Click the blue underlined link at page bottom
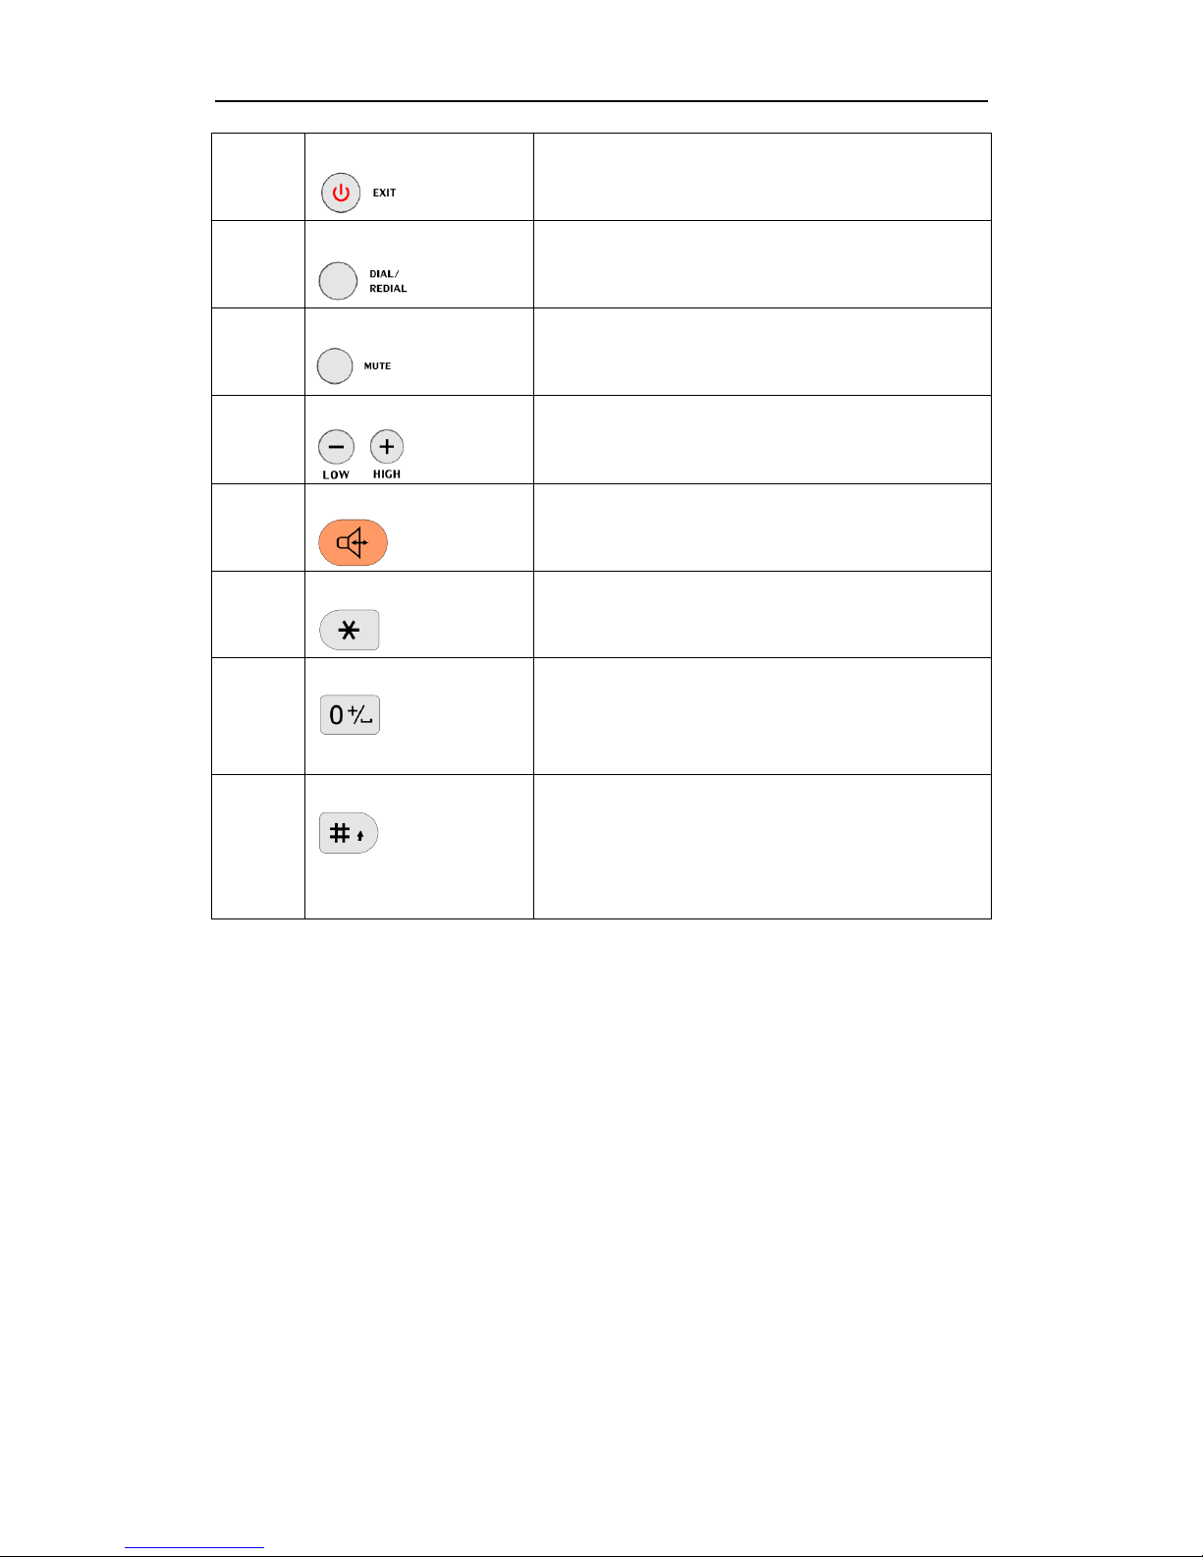This screenshot has width=1203, height=1557. pos(194,1548)
